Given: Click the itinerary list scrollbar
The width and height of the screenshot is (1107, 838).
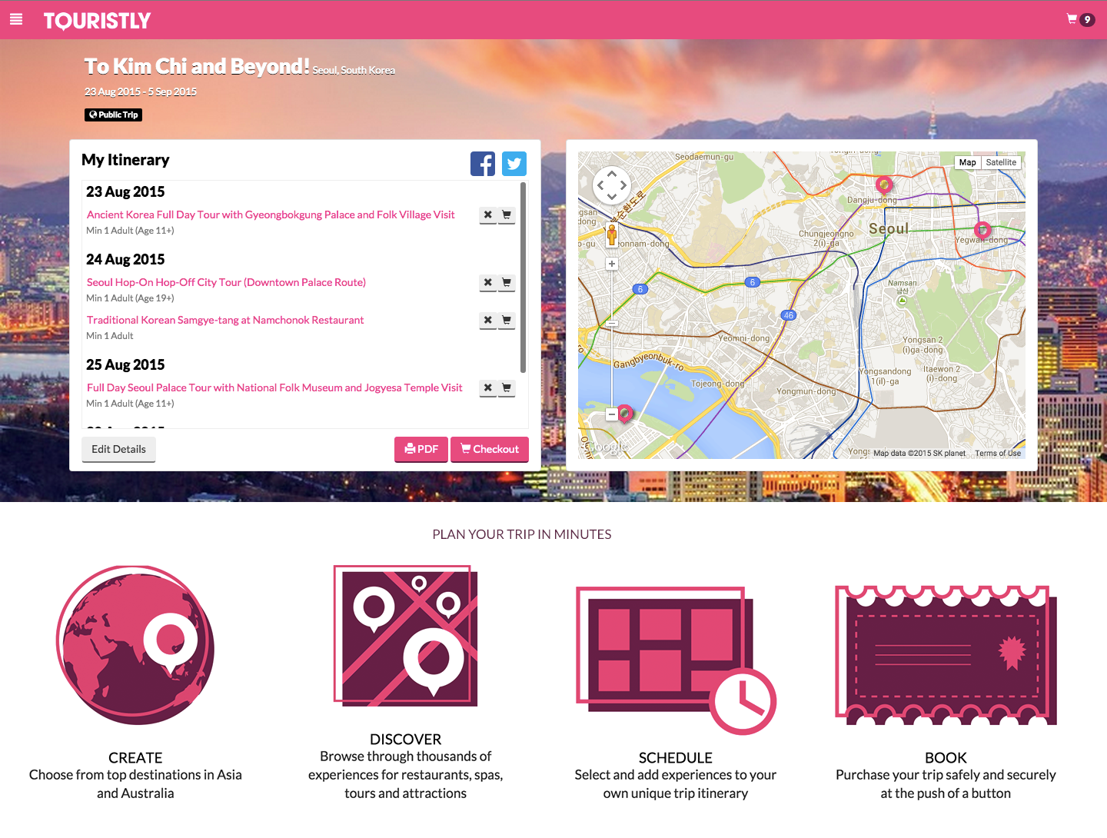Looking at the screenshot, I should point(524,278).
